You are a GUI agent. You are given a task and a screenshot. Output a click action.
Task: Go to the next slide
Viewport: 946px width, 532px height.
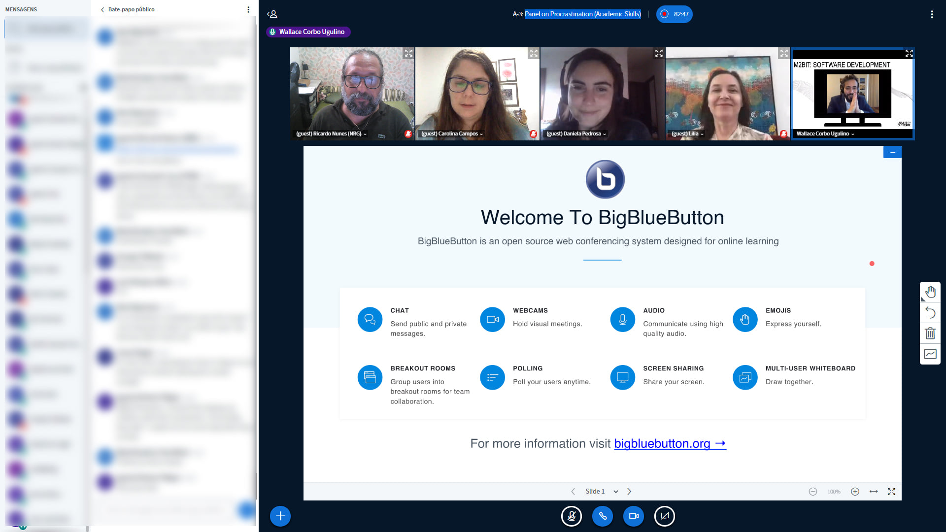click(629, 492)
